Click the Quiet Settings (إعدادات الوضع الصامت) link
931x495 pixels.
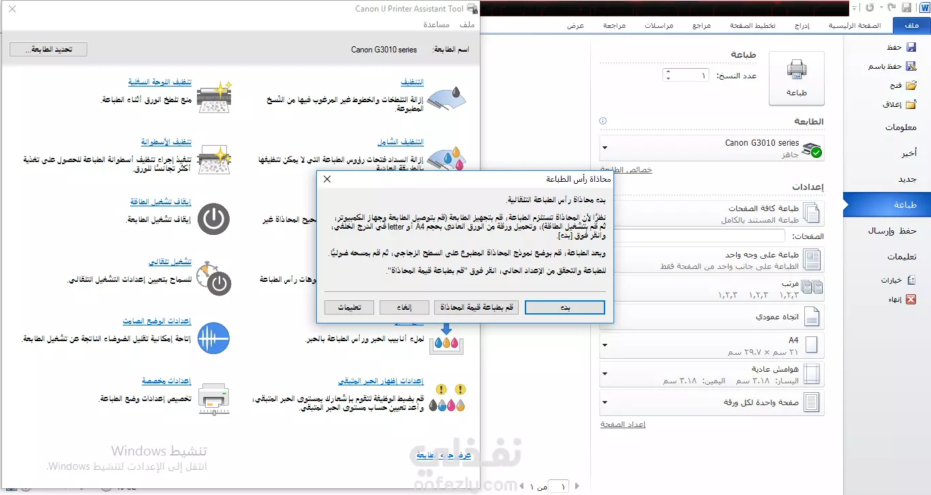click(157, 321)
